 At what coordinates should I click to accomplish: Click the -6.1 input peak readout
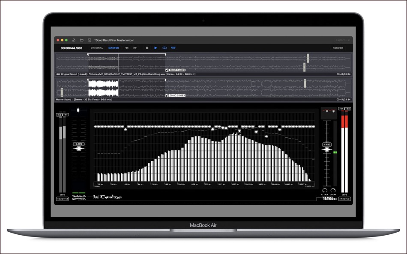coord(66,115)
